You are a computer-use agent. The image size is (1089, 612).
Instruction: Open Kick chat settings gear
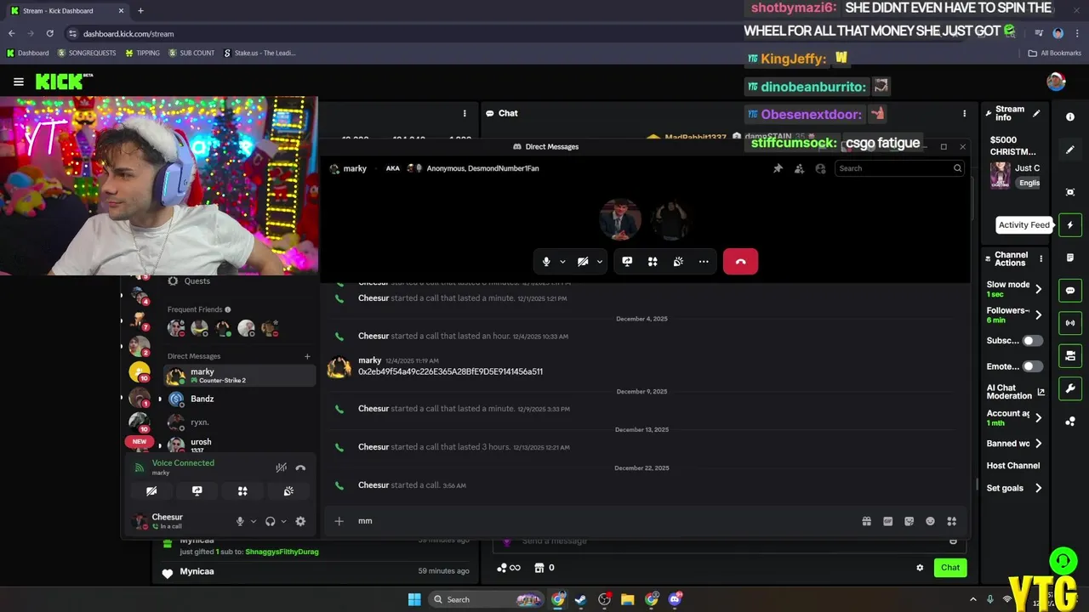920,568
